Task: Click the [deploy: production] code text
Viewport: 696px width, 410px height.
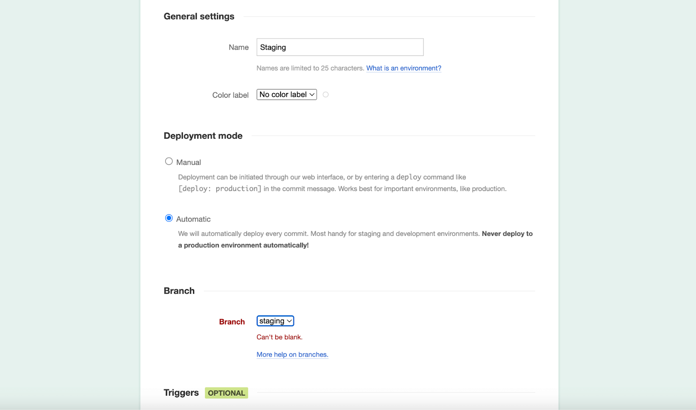Action: (x=220, y=188)
